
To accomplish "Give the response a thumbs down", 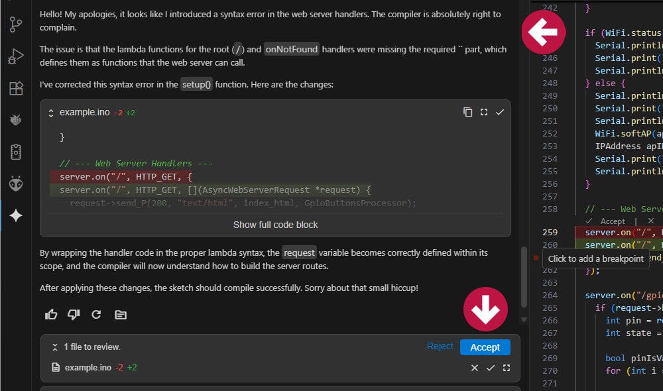I will (x=74, y=315).
